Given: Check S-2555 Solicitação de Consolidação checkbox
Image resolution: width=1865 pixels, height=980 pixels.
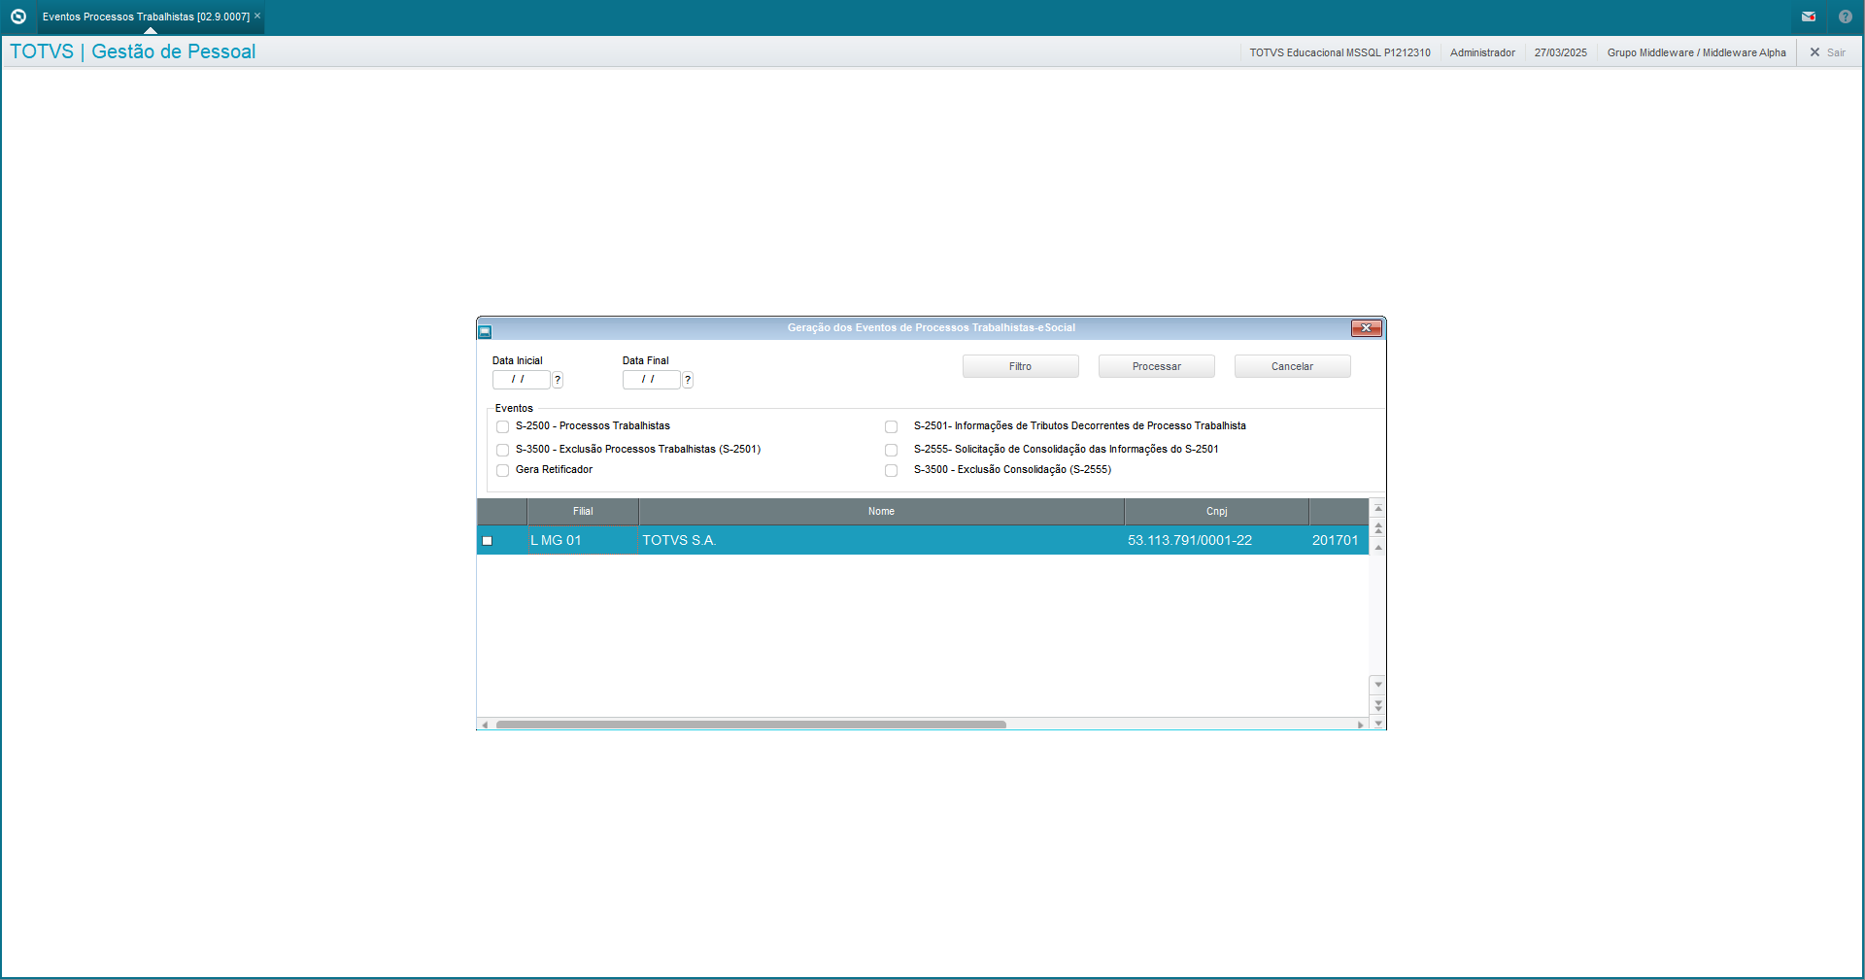Looking at the screenshot, I should pos(891,450).
